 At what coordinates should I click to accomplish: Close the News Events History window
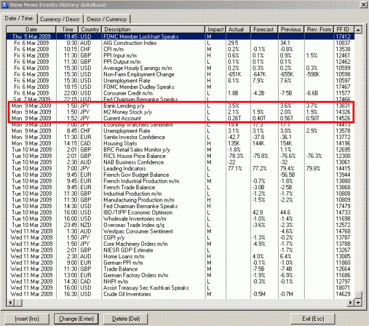click(364, 5)
